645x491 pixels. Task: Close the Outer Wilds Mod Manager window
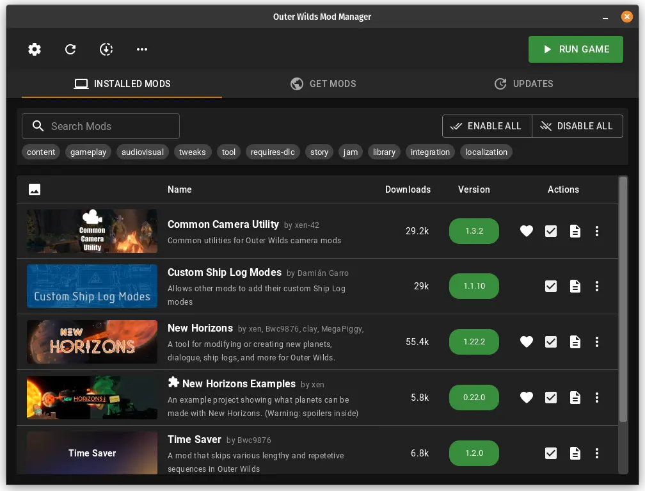tap(626, 17)
